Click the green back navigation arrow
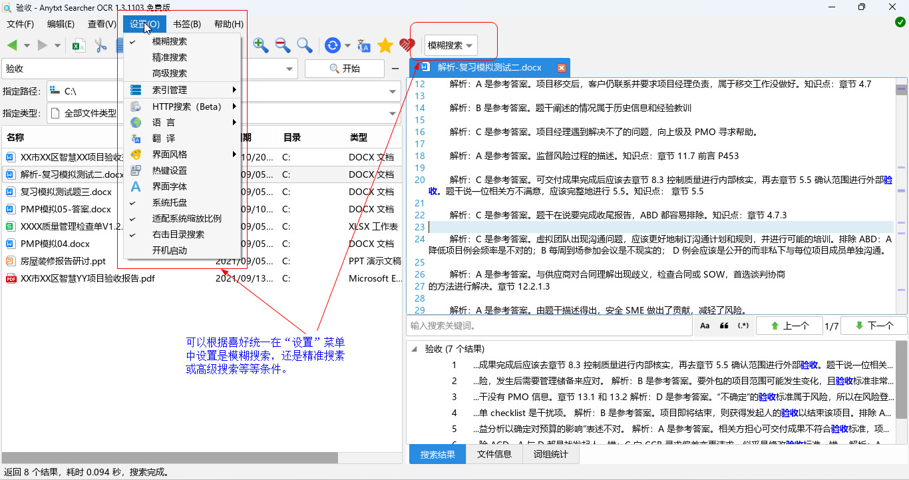The height and width of the screenshot is (480, 909). pyautogui.click(x=12, y=45)
